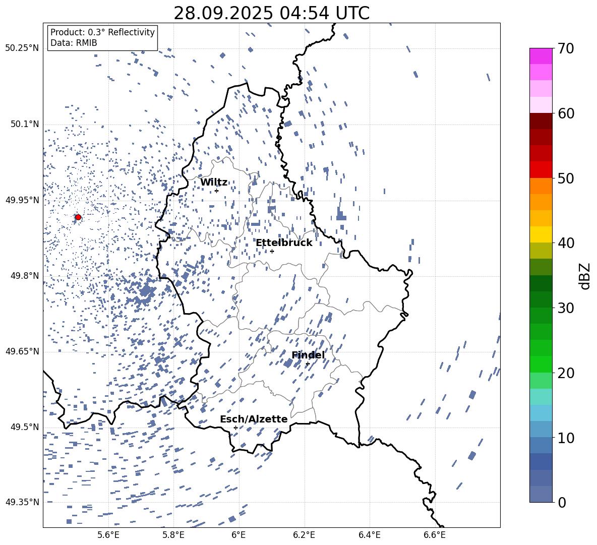The height and width of the screenshot is (545, 597).
Task: Click the 49.65°N latitude label
Action: (22, 351)
